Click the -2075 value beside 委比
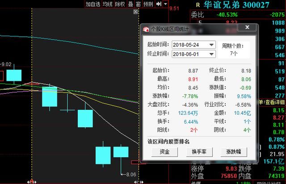Screen dimensions: 286x184 [277, 15]
